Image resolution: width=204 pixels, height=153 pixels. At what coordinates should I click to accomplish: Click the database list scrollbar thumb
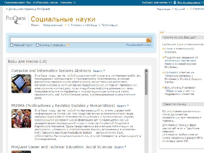coord(146,84)
